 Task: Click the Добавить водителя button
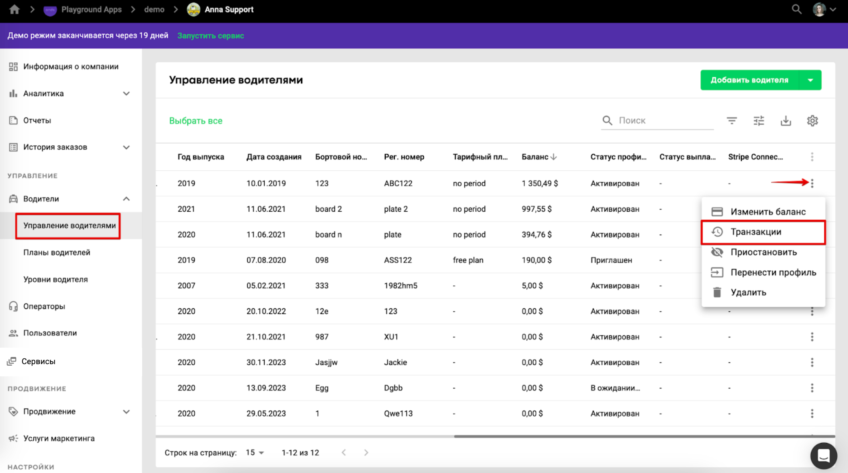pyautogui.click(x=749, y=80)
